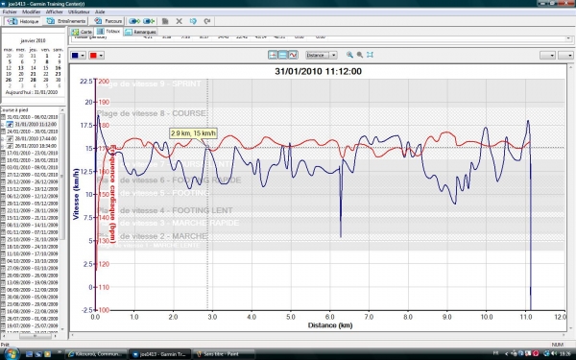Click the redo arrow toolbar icon

[207, 21]
